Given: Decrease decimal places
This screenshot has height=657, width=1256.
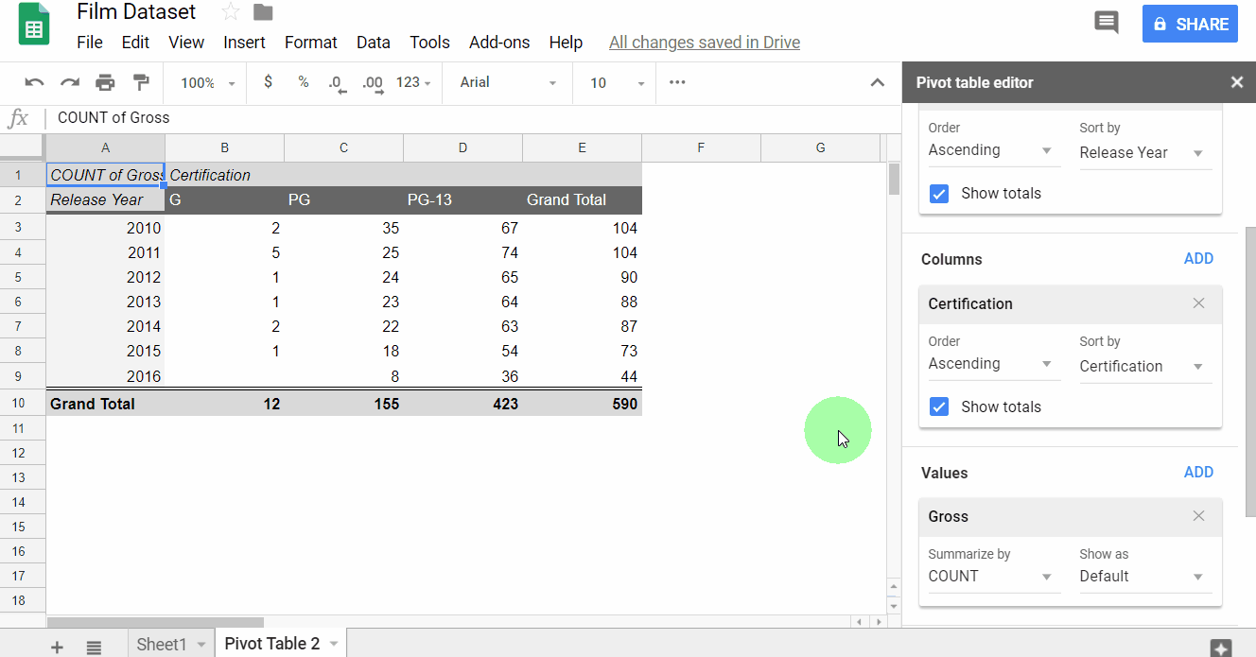Looking at the screenshot, I should (x=338, y=83).
